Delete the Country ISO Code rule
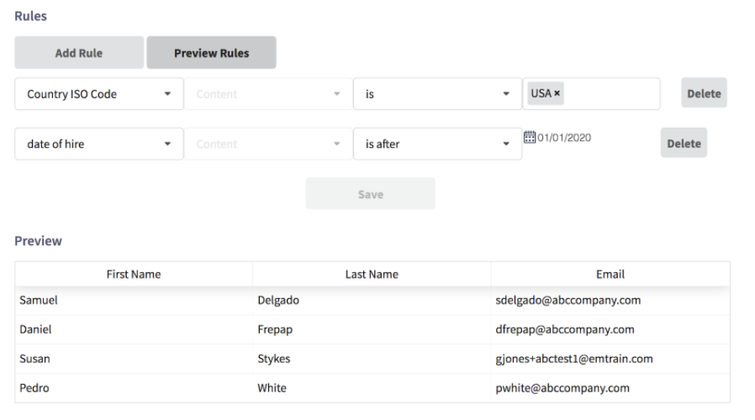Screen dimensions: 755x420 point(704,93)
